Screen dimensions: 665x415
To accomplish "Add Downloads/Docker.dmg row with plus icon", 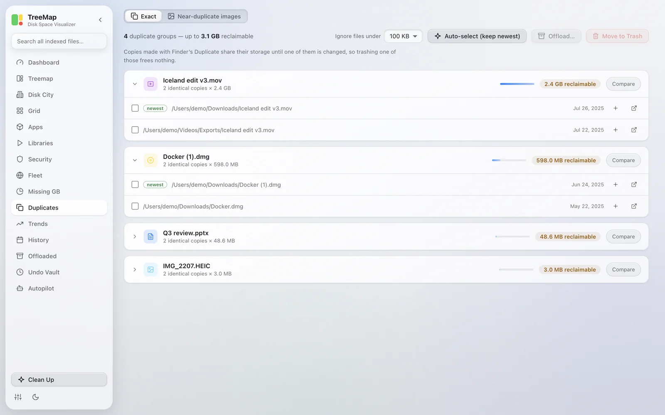I will click(x=616, y=206).
